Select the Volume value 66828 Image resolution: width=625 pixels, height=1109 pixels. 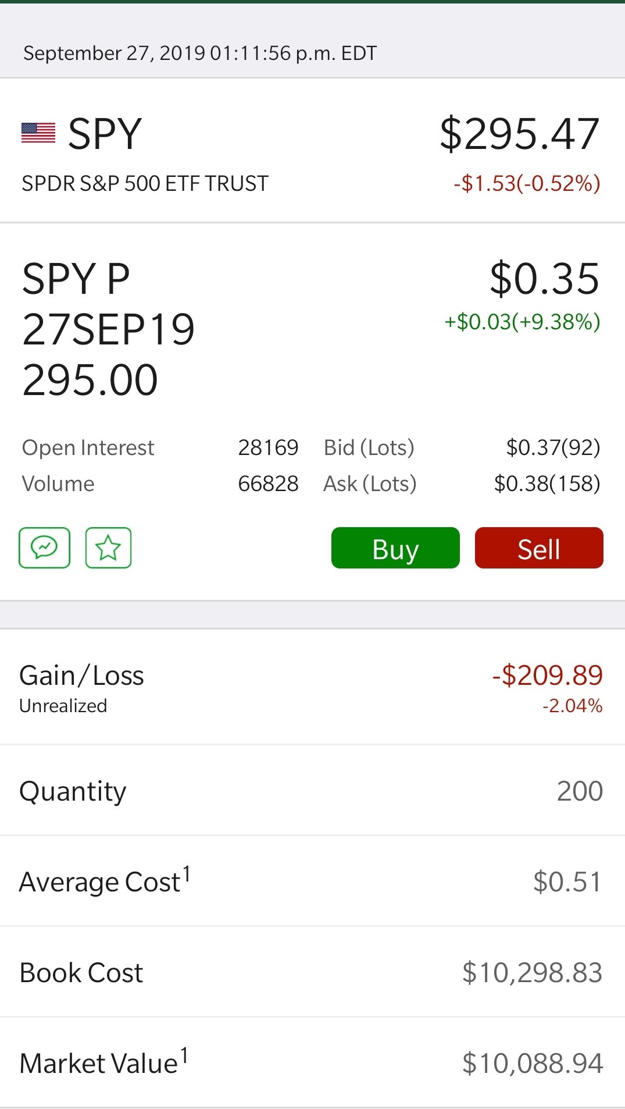click(x=268, y=484)
